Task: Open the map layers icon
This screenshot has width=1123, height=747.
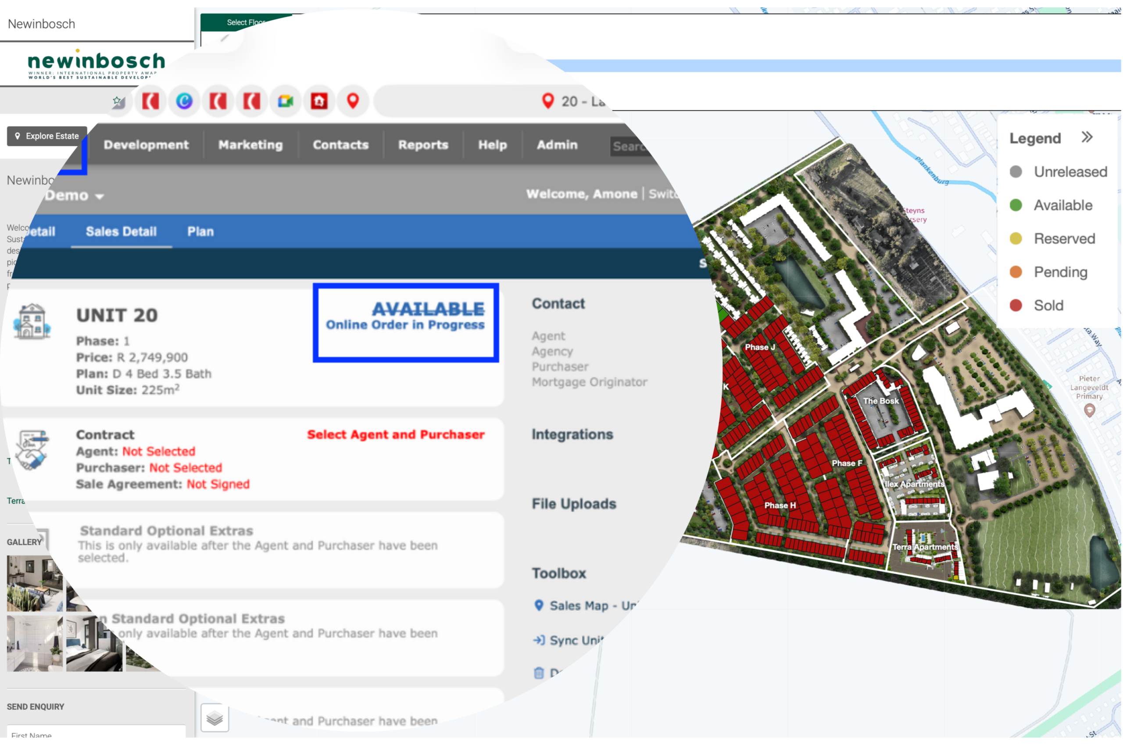Action: coord(215,719)
